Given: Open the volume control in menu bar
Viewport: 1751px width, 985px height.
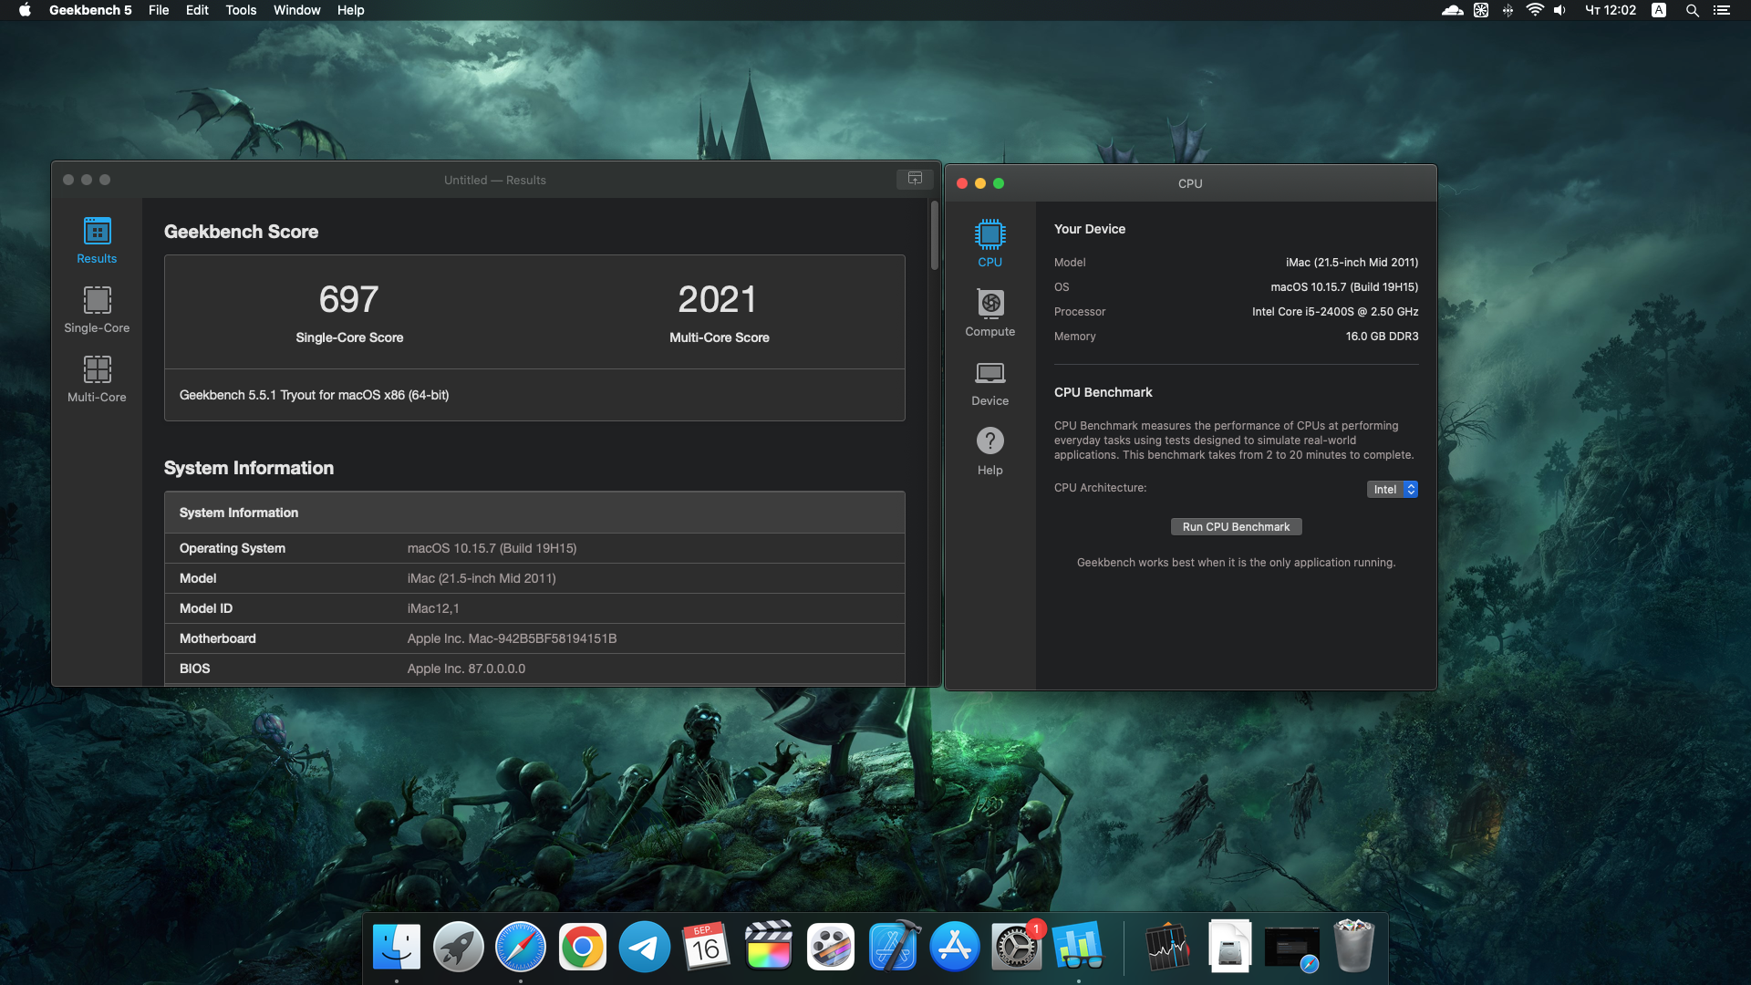Looking at the screenshot, I should tap(1559, 10).
